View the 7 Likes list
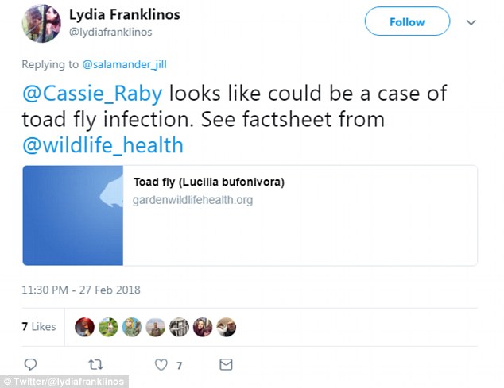This screenshot has width=504, height=388. [x=38, y=326]
